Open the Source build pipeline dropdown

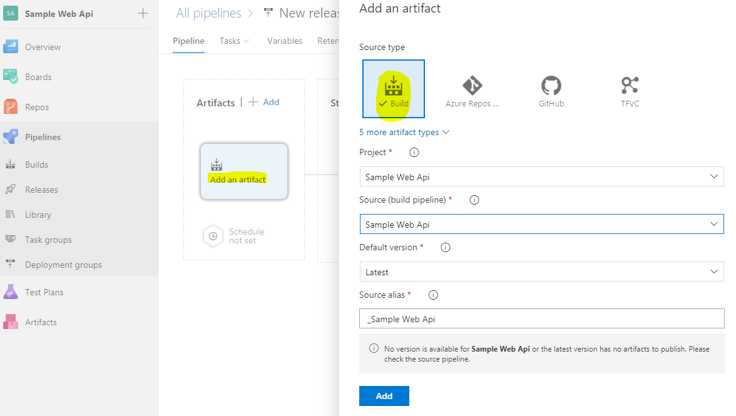coord(541,224)
